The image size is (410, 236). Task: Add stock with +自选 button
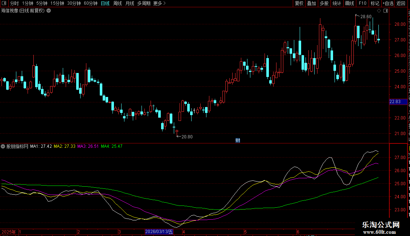coord(388,3)
